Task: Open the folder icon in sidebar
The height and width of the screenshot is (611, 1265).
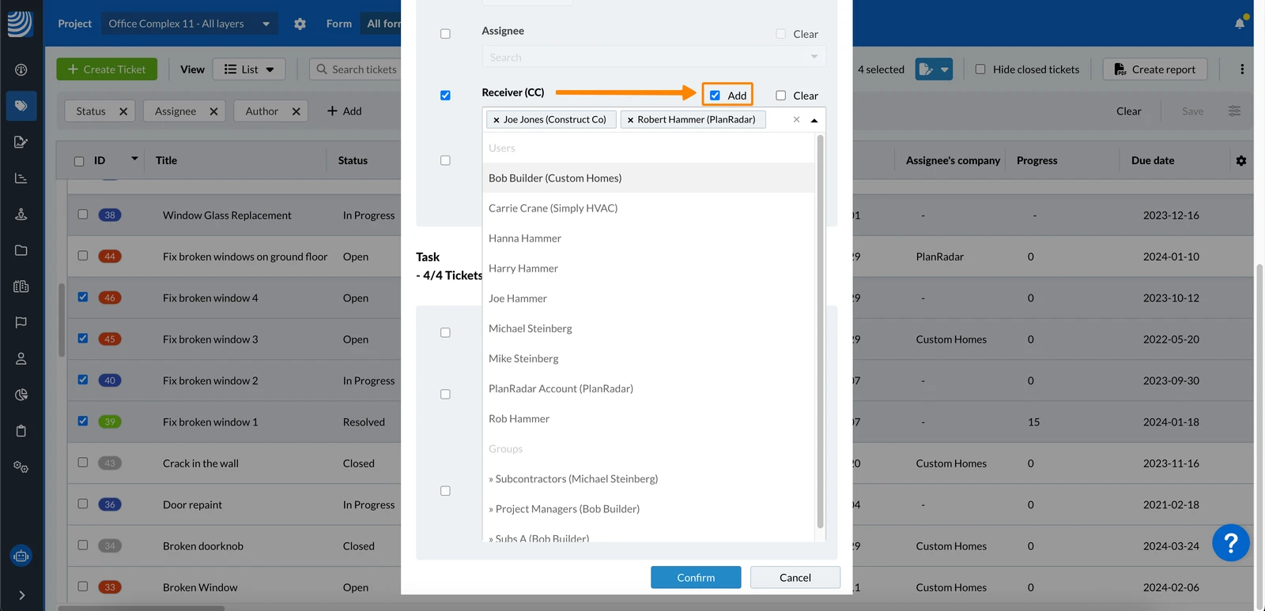Action: point(21,250)
